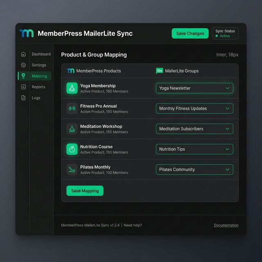Screen dimensions: 262x262
Task: Open the Documentation link
Action: 226,225
